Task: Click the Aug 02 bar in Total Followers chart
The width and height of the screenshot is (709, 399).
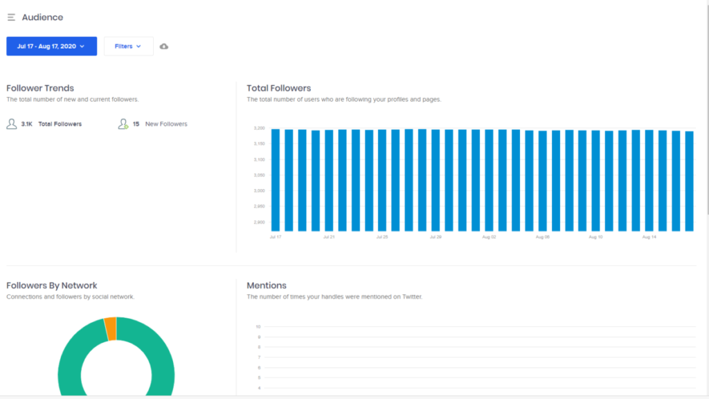Action: pyautogui.click(x=489, y=181)
